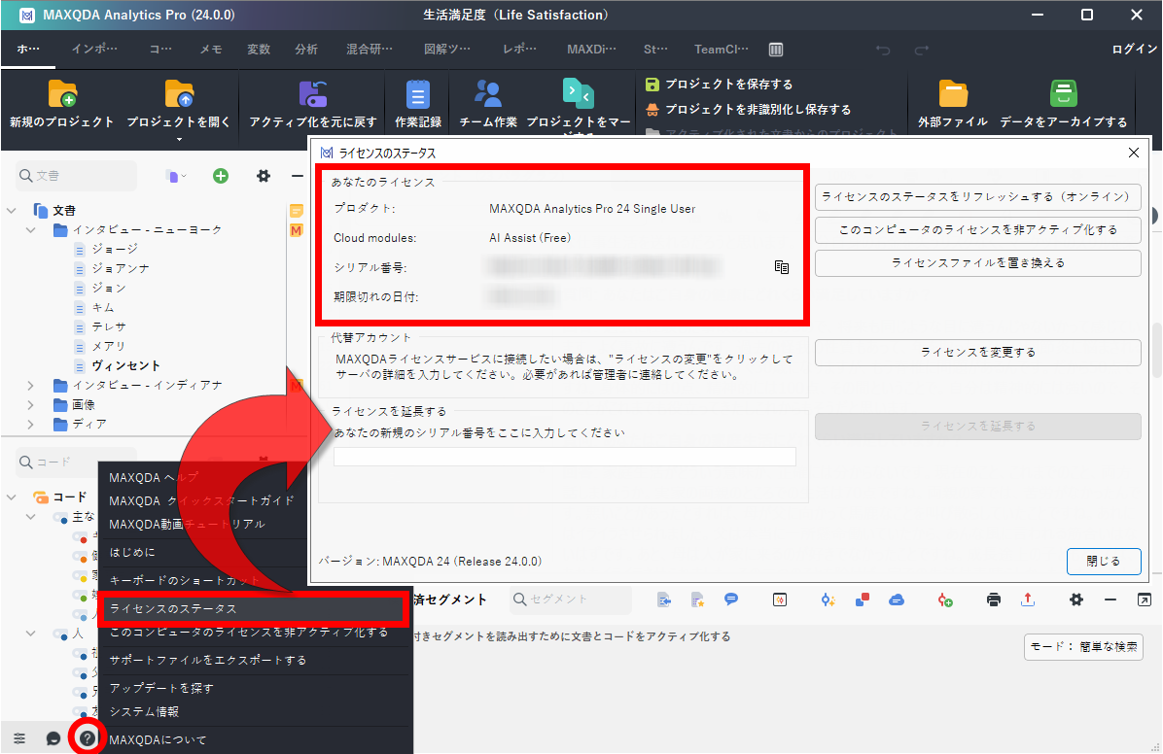Collapse the 文書 root tree node

pos(11,211)
